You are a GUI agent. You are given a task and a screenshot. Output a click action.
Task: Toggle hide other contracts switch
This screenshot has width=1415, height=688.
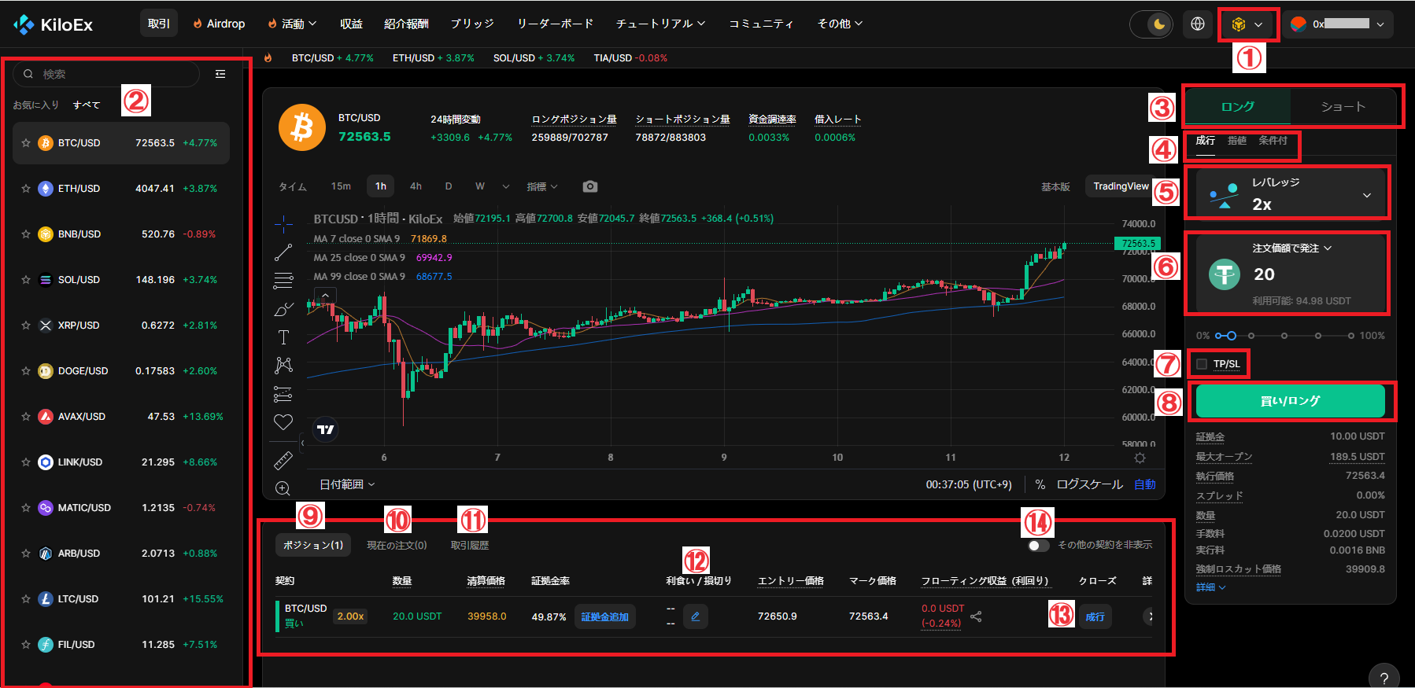pyautogui.click(x=1038, y=545)
